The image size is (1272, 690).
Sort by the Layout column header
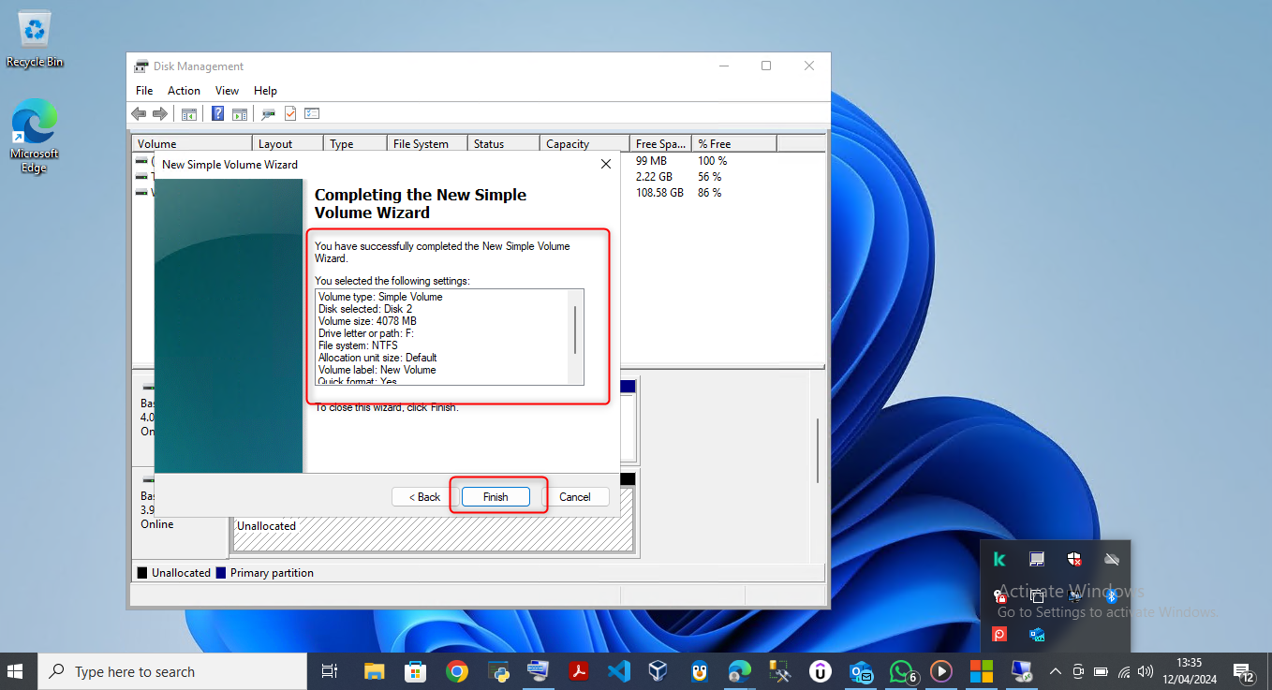[288, 144]
